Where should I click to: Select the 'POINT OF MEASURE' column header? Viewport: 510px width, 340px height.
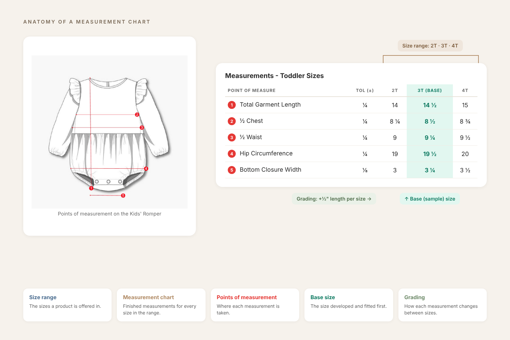click(x=252, y=90)
